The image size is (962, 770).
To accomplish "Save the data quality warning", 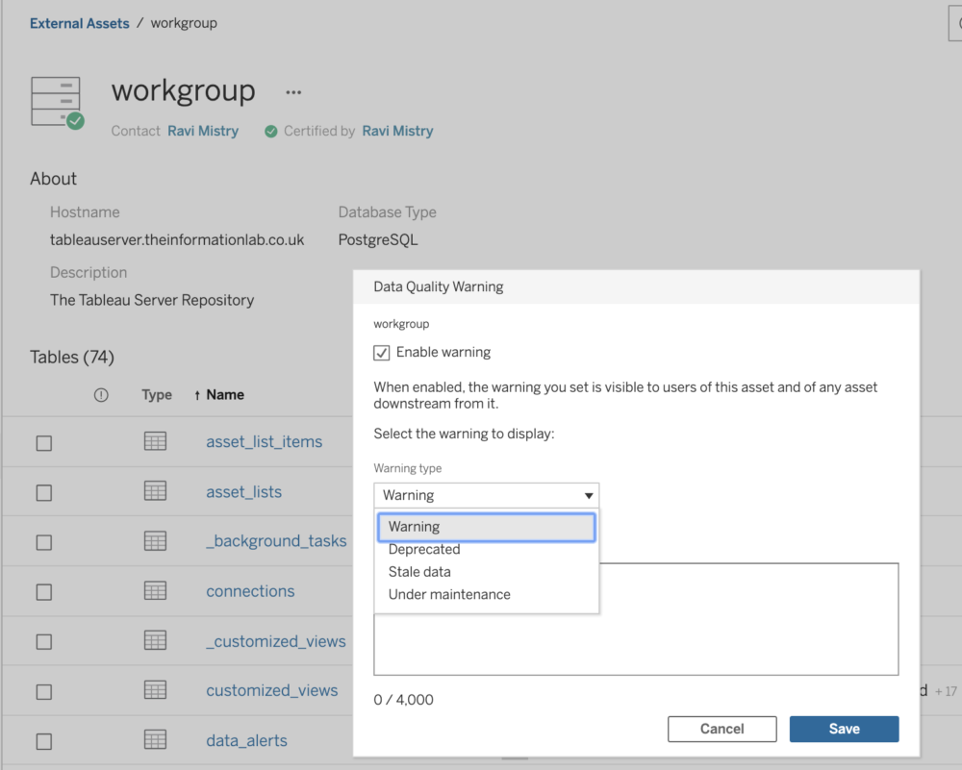I will 844,729.
